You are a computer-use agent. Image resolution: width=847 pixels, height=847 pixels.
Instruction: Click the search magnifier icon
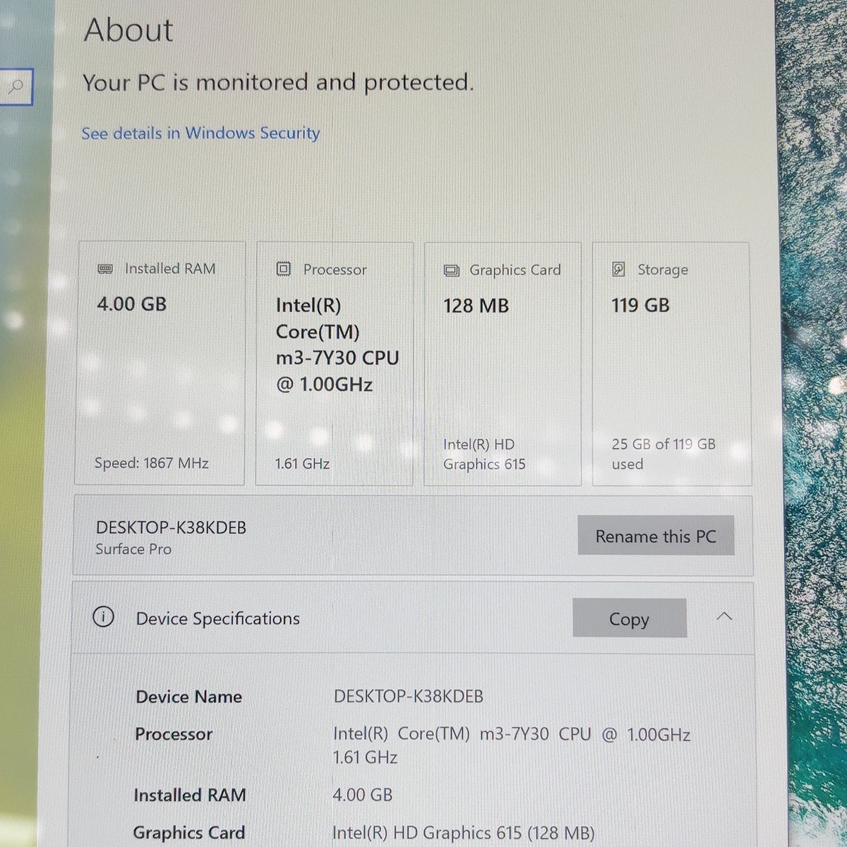click(16, 87)
